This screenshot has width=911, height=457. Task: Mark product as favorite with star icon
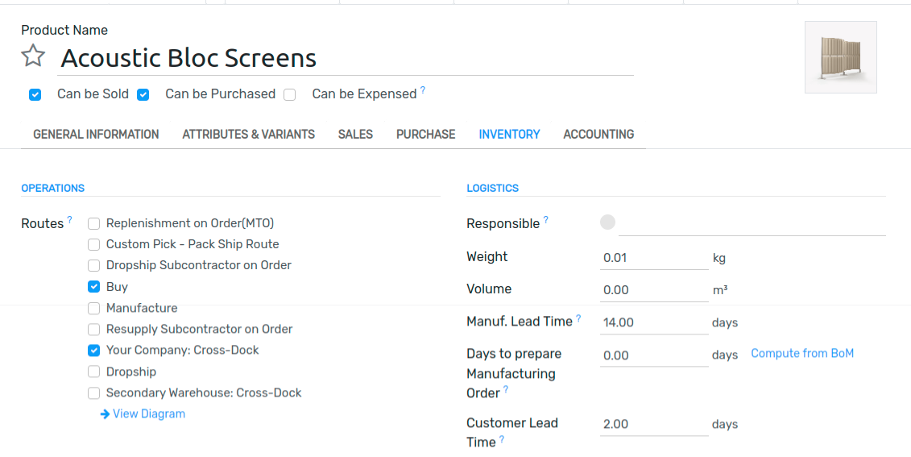pyautogui.click(x=33, y=56)
